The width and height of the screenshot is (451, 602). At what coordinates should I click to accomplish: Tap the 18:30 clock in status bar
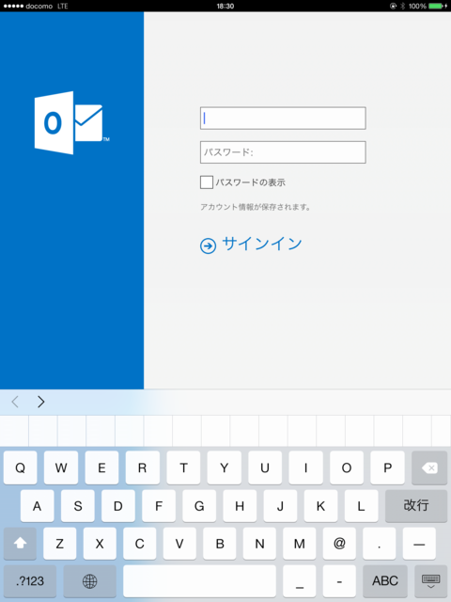225,6
